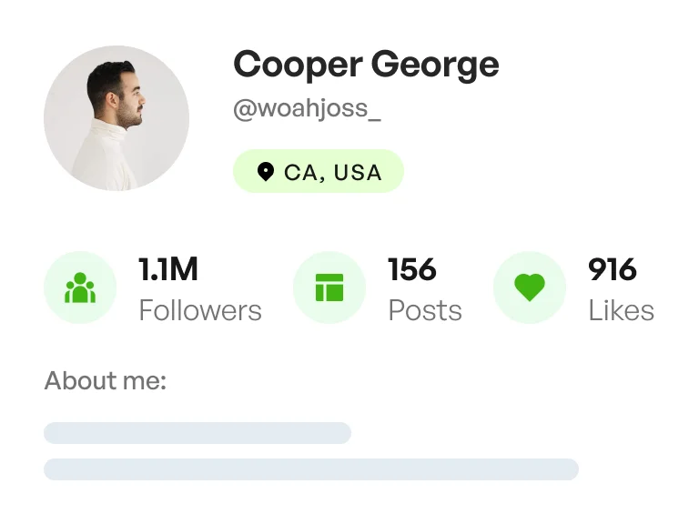Viewport: 699px width, 524px height.
Task: Open Cooper George's profile photo
Action: click(116, 118)
